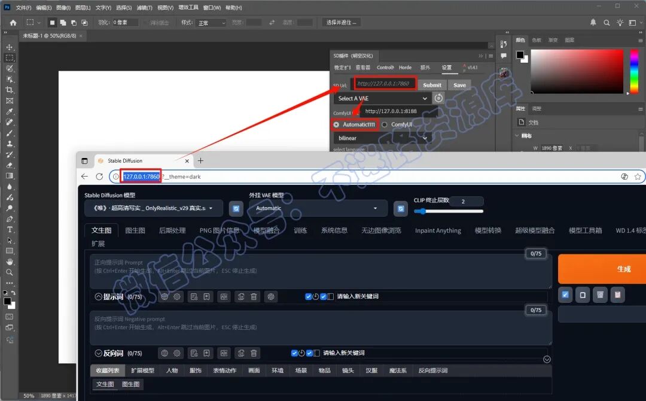Toggle second checkbox in 反向词 row

coord(309,353)
